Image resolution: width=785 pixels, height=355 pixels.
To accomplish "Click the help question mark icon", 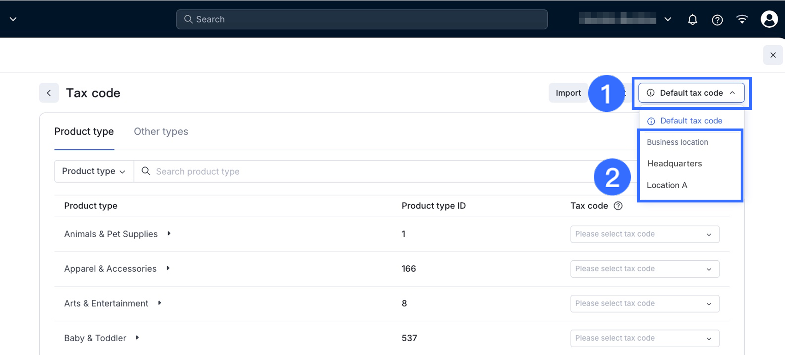I will pos(717,19).
